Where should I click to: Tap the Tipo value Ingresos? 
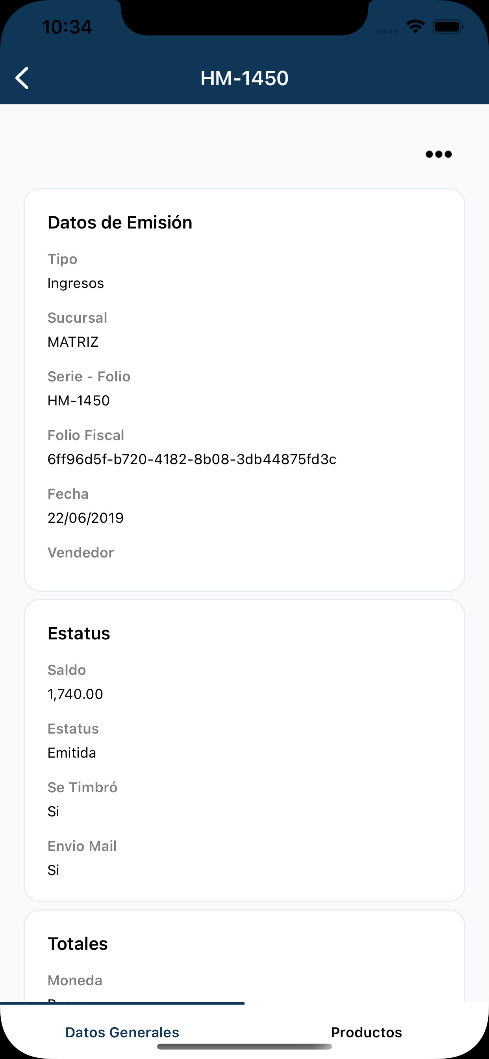(x=76, y=283)
